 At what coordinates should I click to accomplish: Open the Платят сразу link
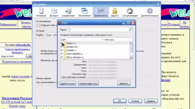point(18,106)
